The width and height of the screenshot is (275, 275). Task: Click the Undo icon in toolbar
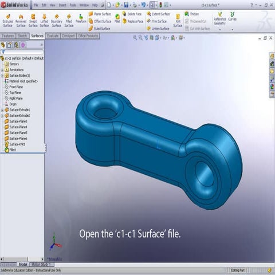pos(143,5)
